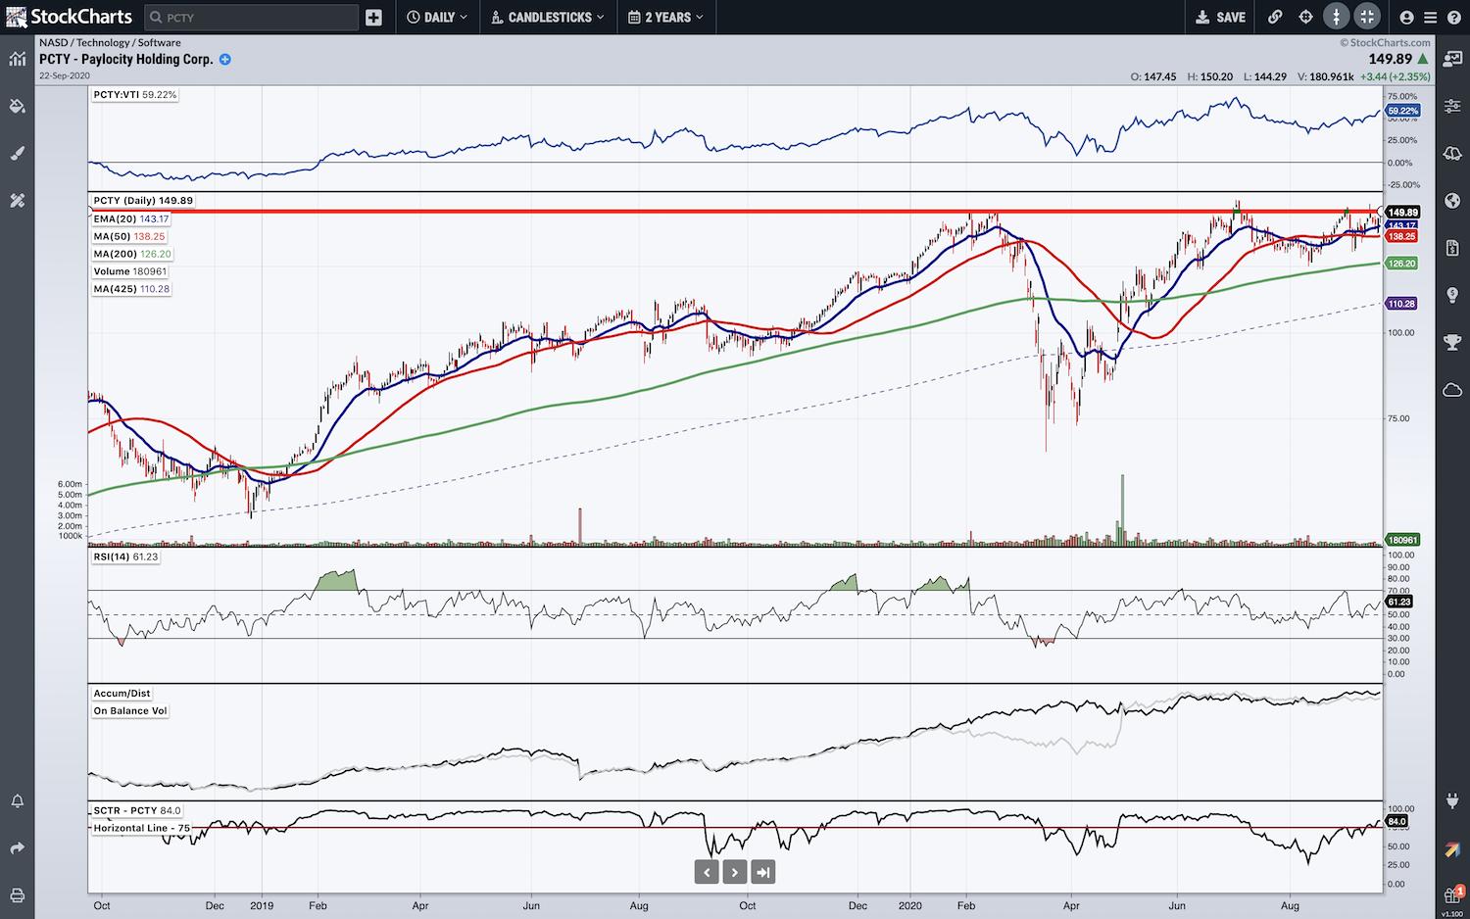Toggle the compress panels vertical button
Viewport: 1470px width, 919px height.
pyautogui.click(x=1336, y=17)
